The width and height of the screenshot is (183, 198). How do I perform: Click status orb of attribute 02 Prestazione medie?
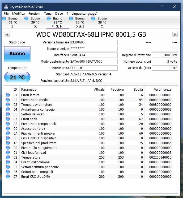click(8, 100)
